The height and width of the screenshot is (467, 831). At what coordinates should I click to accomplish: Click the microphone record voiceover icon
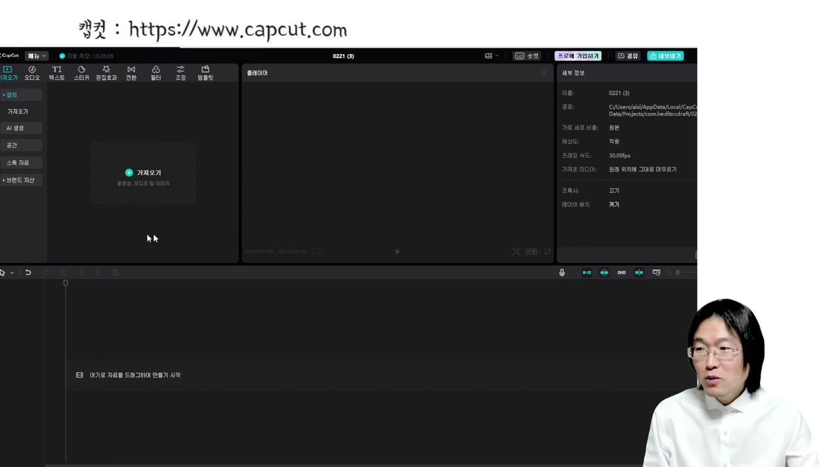tap(562, 272)
